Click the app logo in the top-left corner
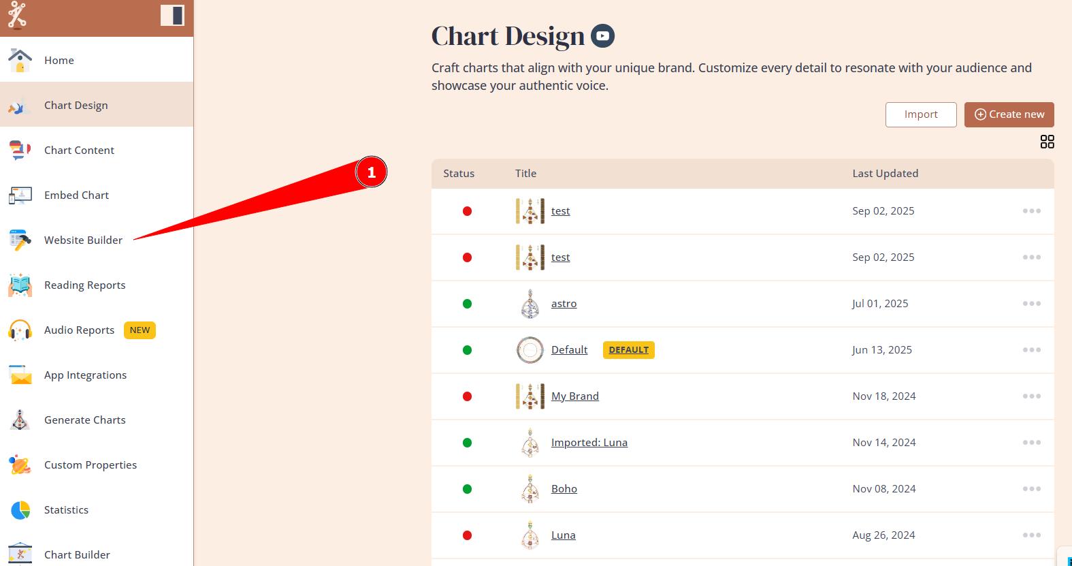The height and width of the screenshot is (566, 1072). pos(17,16)
